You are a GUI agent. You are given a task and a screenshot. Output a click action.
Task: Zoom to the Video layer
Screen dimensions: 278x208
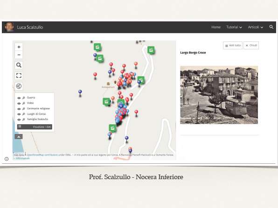pos(24,103)
